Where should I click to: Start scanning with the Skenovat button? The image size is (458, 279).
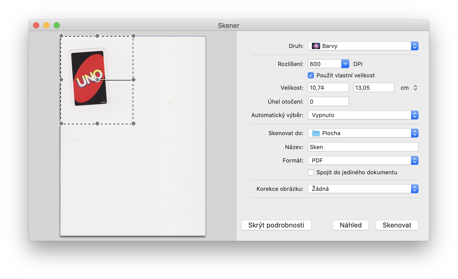coord(397,225)
